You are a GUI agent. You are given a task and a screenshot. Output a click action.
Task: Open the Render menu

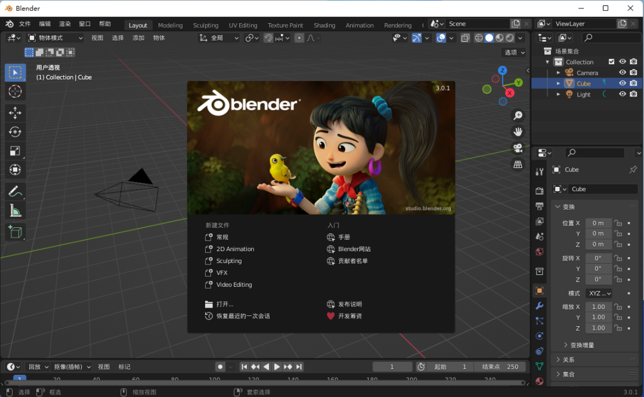point(65,24)
